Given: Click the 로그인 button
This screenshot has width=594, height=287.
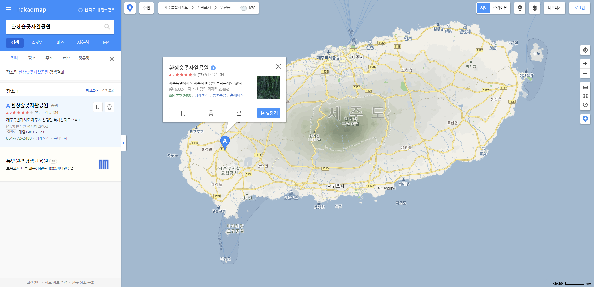Looking at the screenshot, I should 579,8.
